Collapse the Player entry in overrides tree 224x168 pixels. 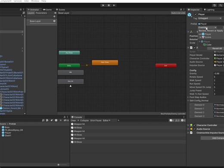click(x=199, y=41)
